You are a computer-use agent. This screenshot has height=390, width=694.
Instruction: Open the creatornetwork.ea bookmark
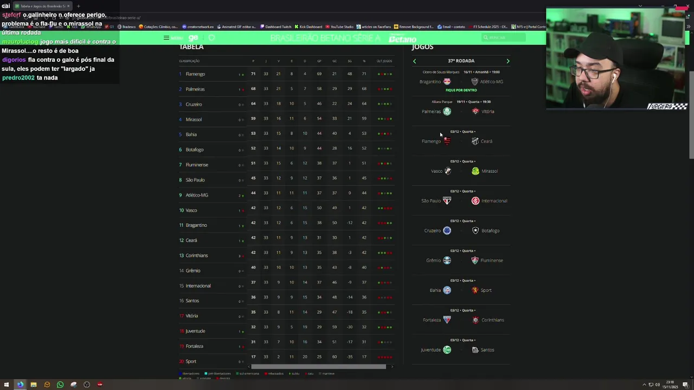tap(198, 27)
